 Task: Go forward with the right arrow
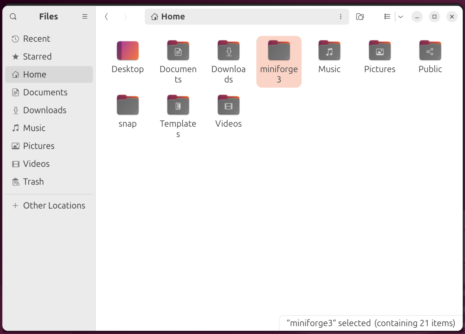(125, 17)
